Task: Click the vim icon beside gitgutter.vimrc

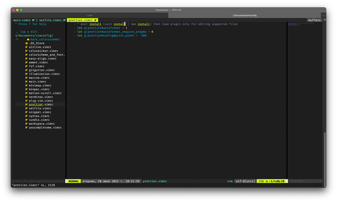Action: coord(27,70)
